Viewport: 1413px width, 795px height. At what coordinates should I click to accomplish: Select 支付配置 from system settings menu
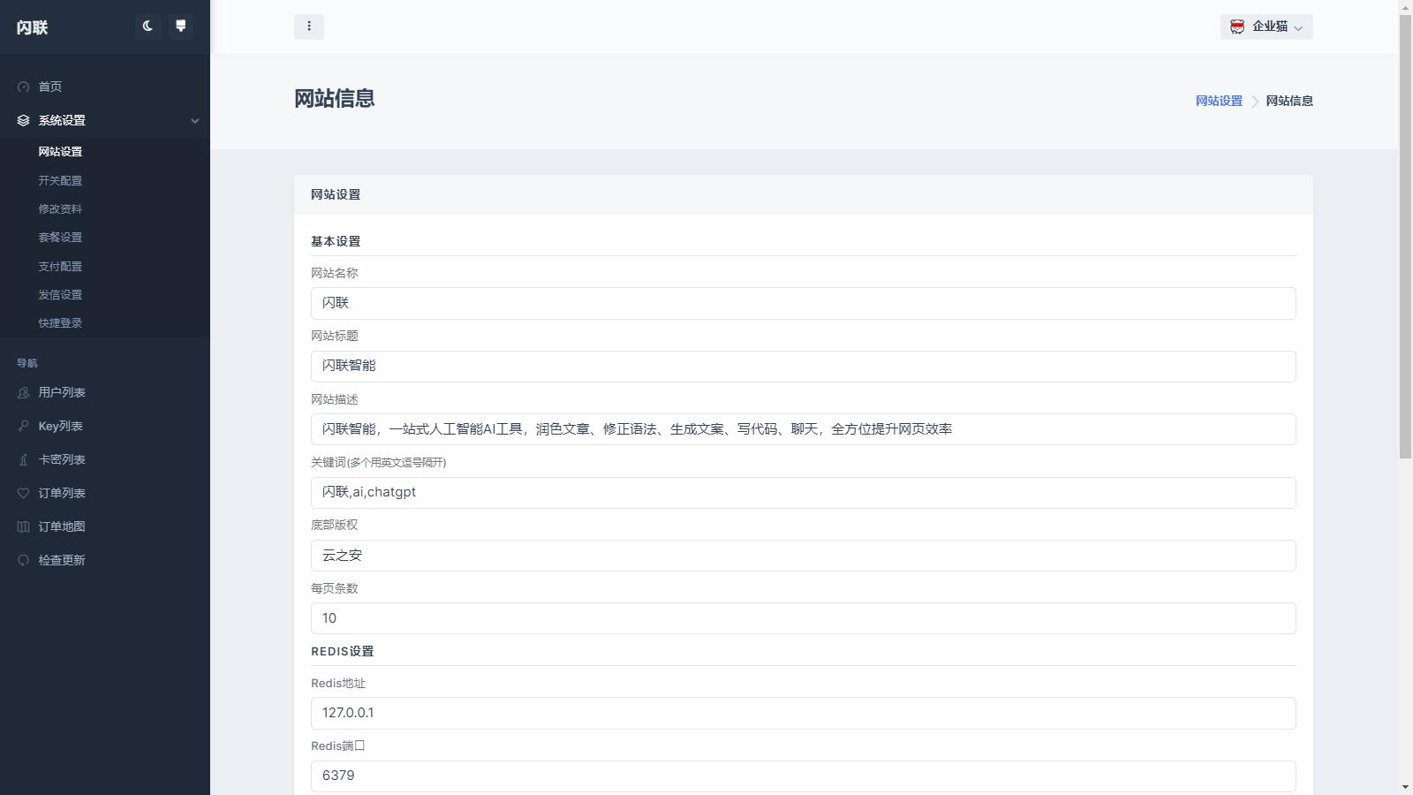coord(60,266)
